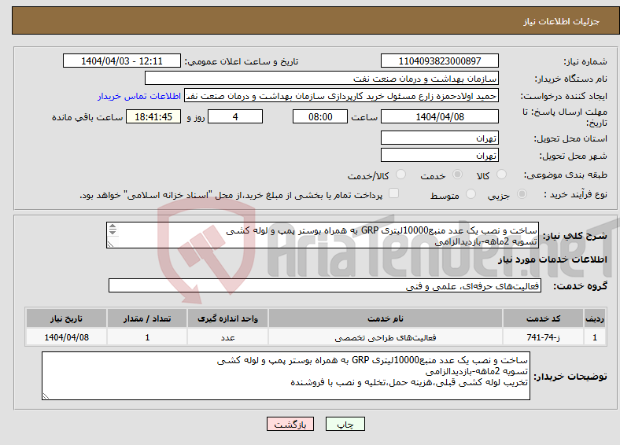Click the delivery city field تهران
Viewport: 620px width, 445px height.
[x=439, y=155]
